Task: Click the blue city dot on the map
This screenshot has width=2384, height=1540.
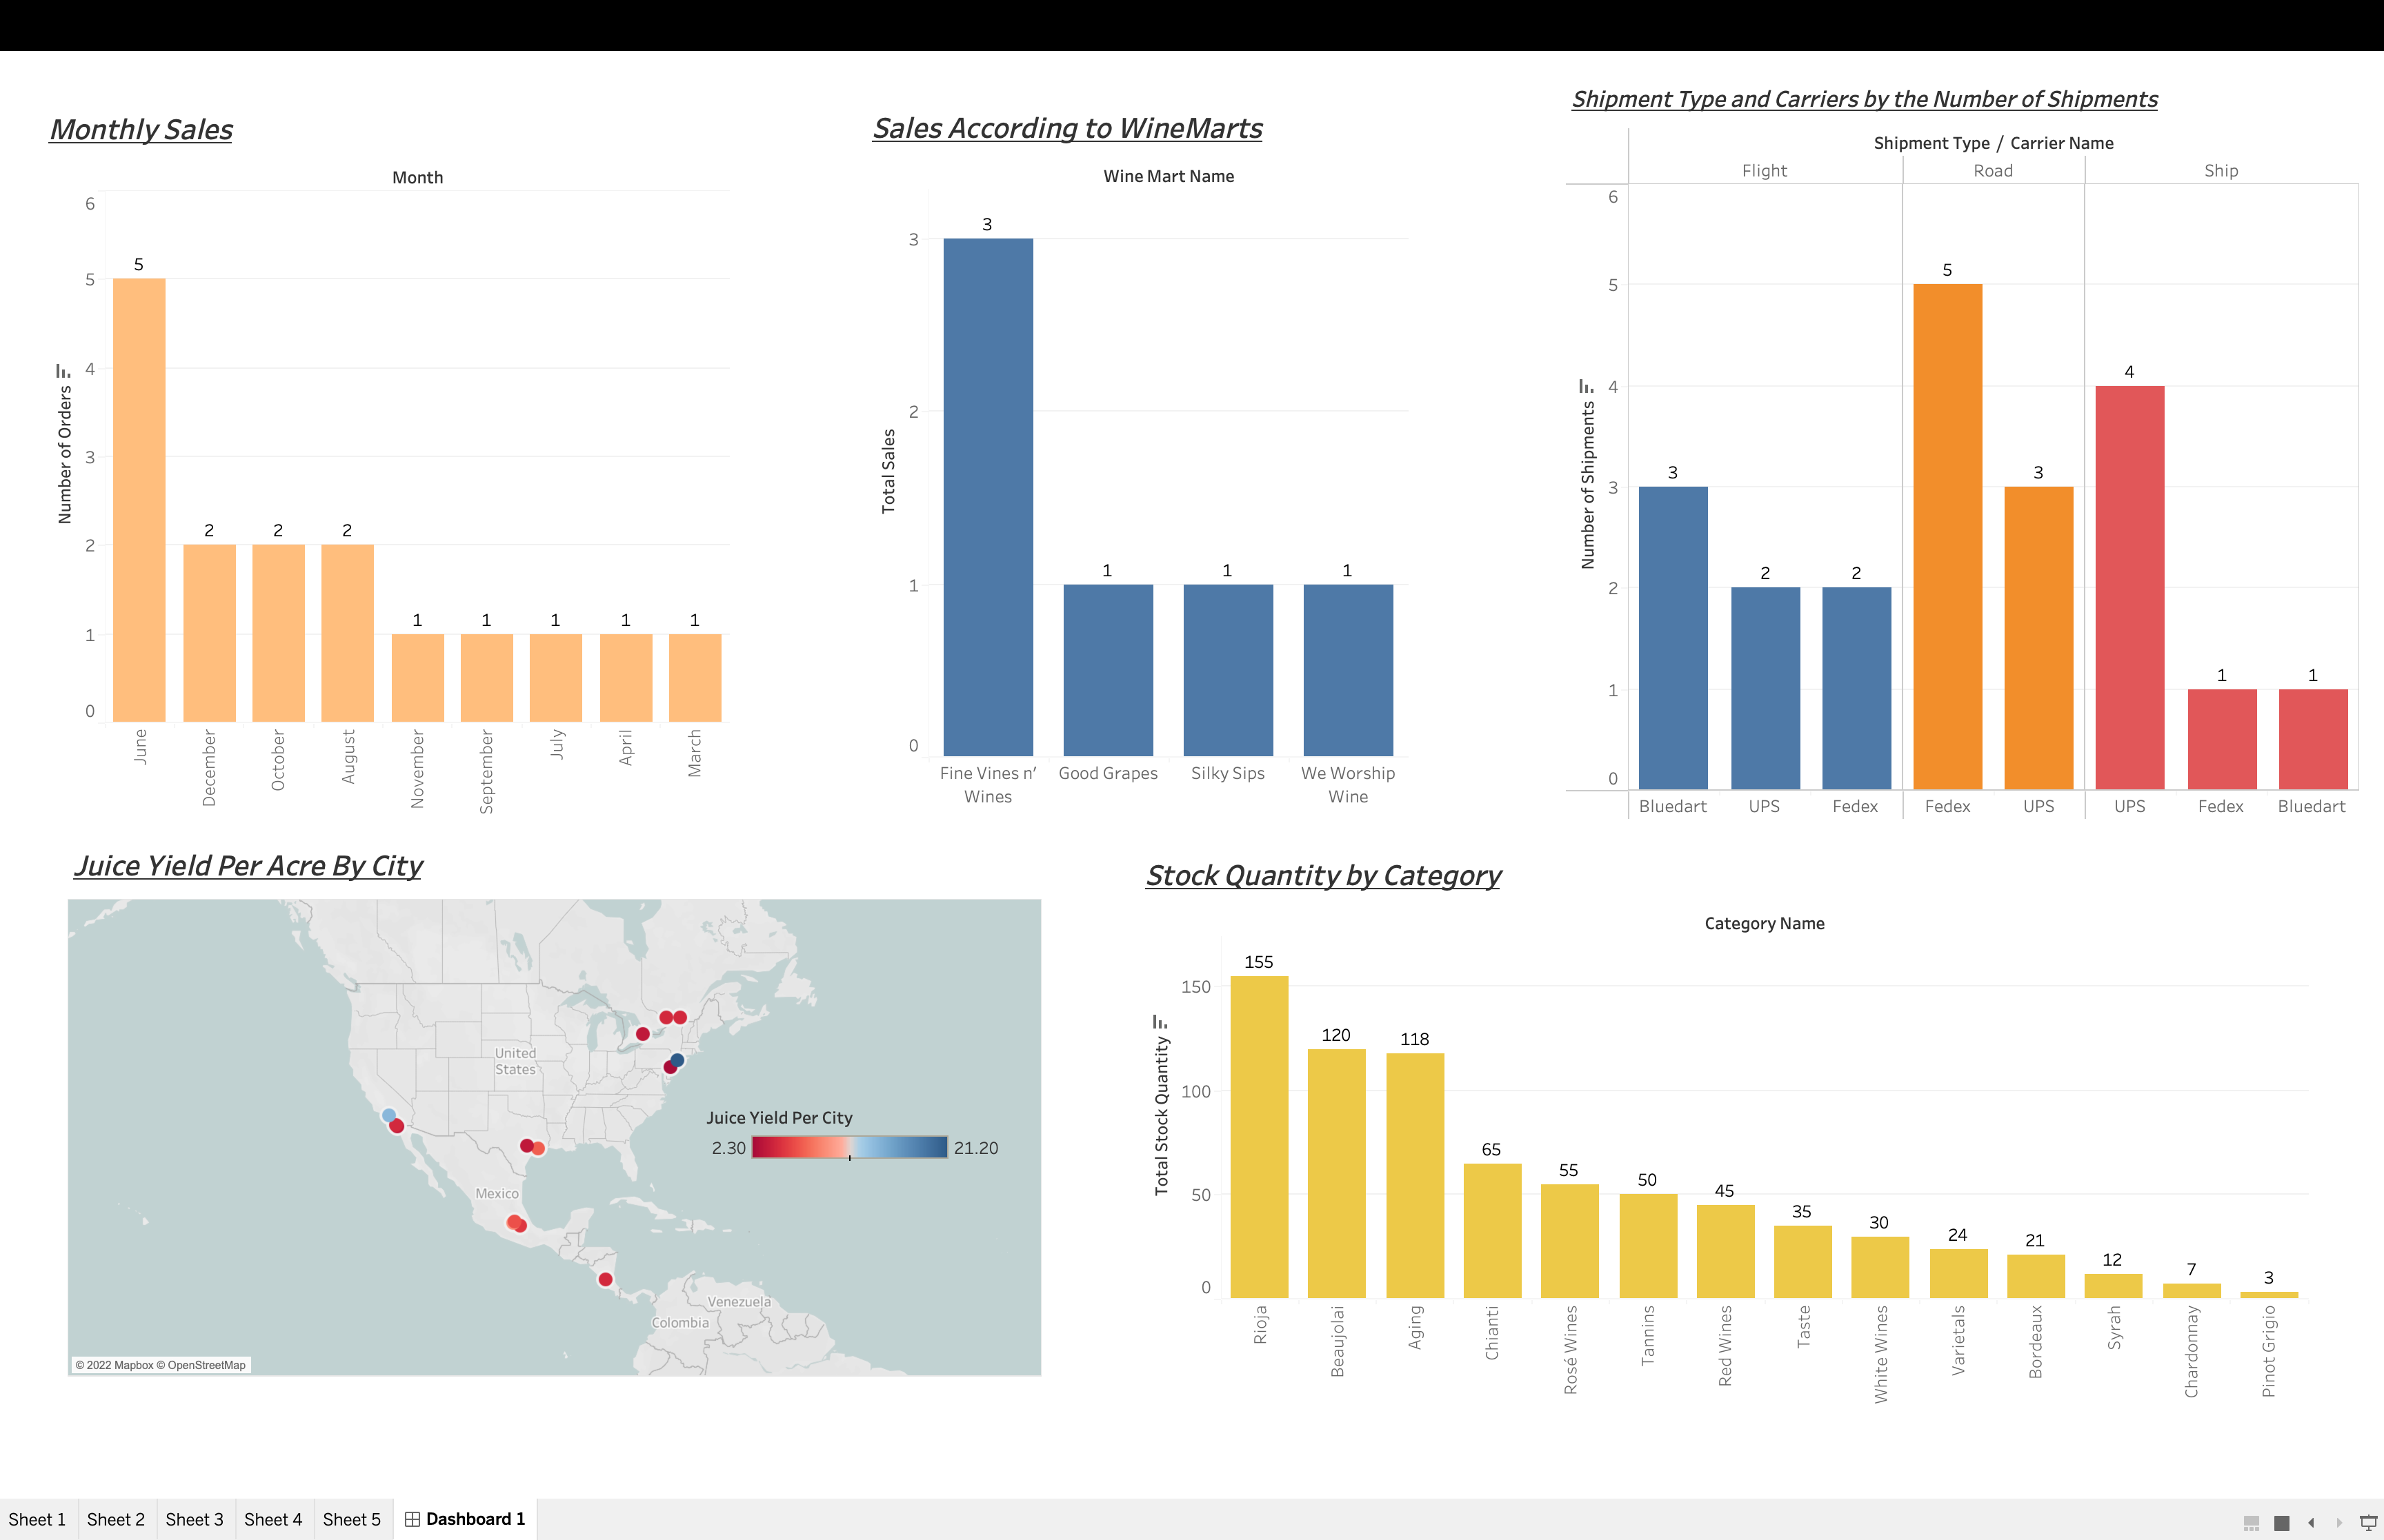Action: (677, 1059)
